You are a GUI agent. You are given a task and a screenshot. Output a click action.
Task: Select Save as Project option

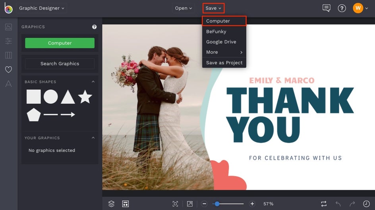click(224, 63)
